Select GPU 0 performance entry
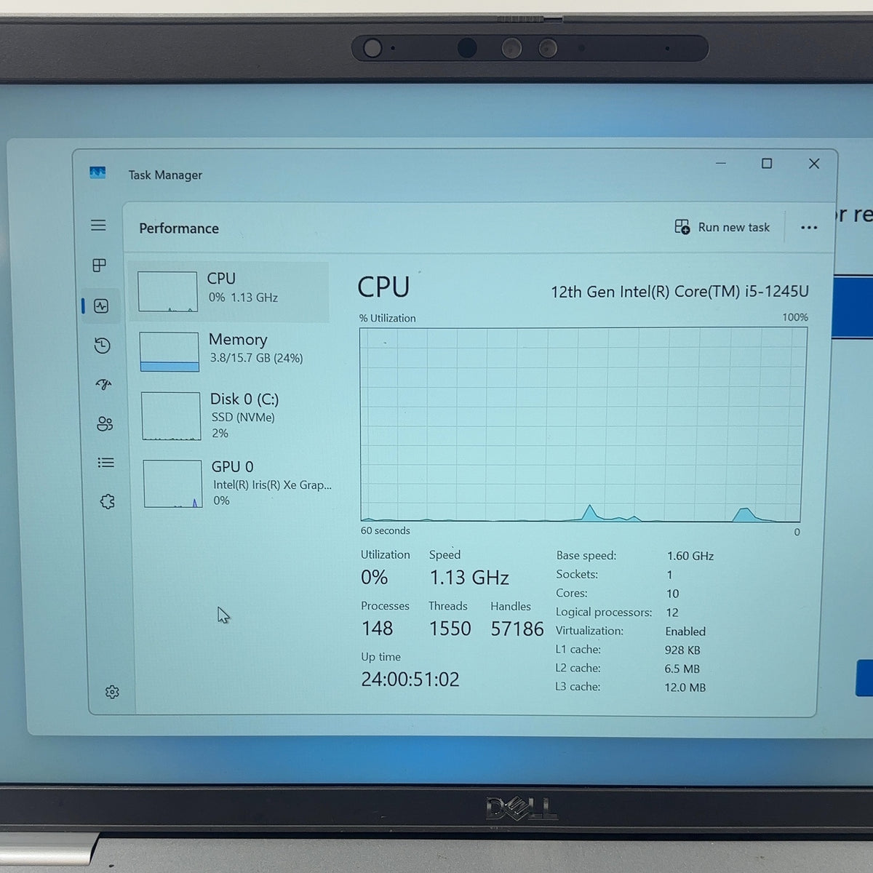Image resolution: width=873 pixels, height=873 pixels. coord(234,483)
